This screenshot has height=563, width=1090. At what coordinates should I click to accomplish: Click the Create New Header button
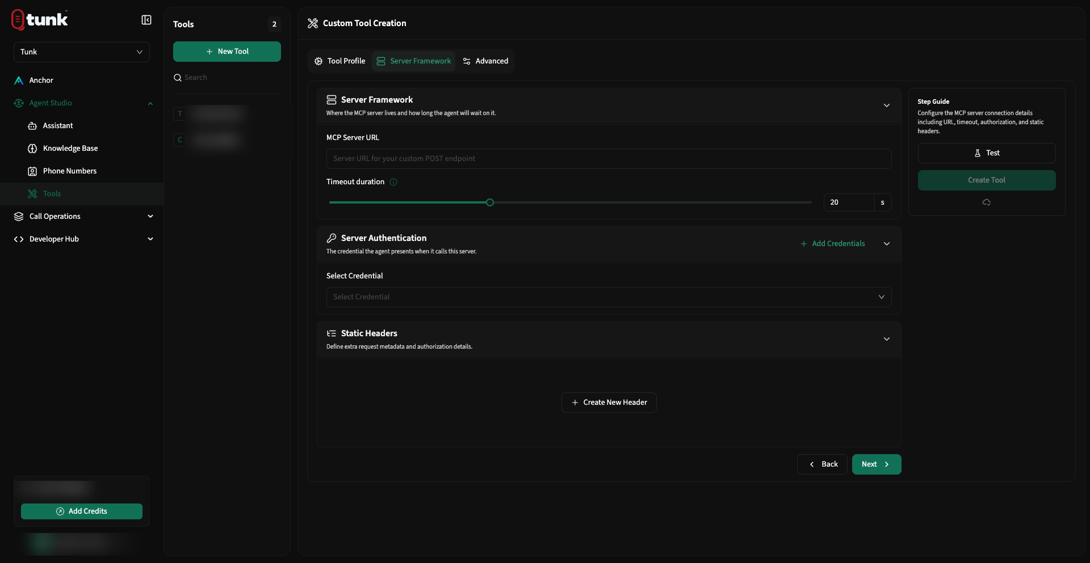[609, 403]
